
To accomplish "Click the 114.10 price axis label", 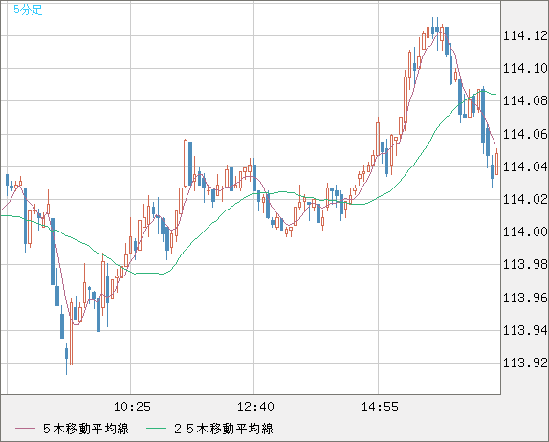I will (525, 68).
